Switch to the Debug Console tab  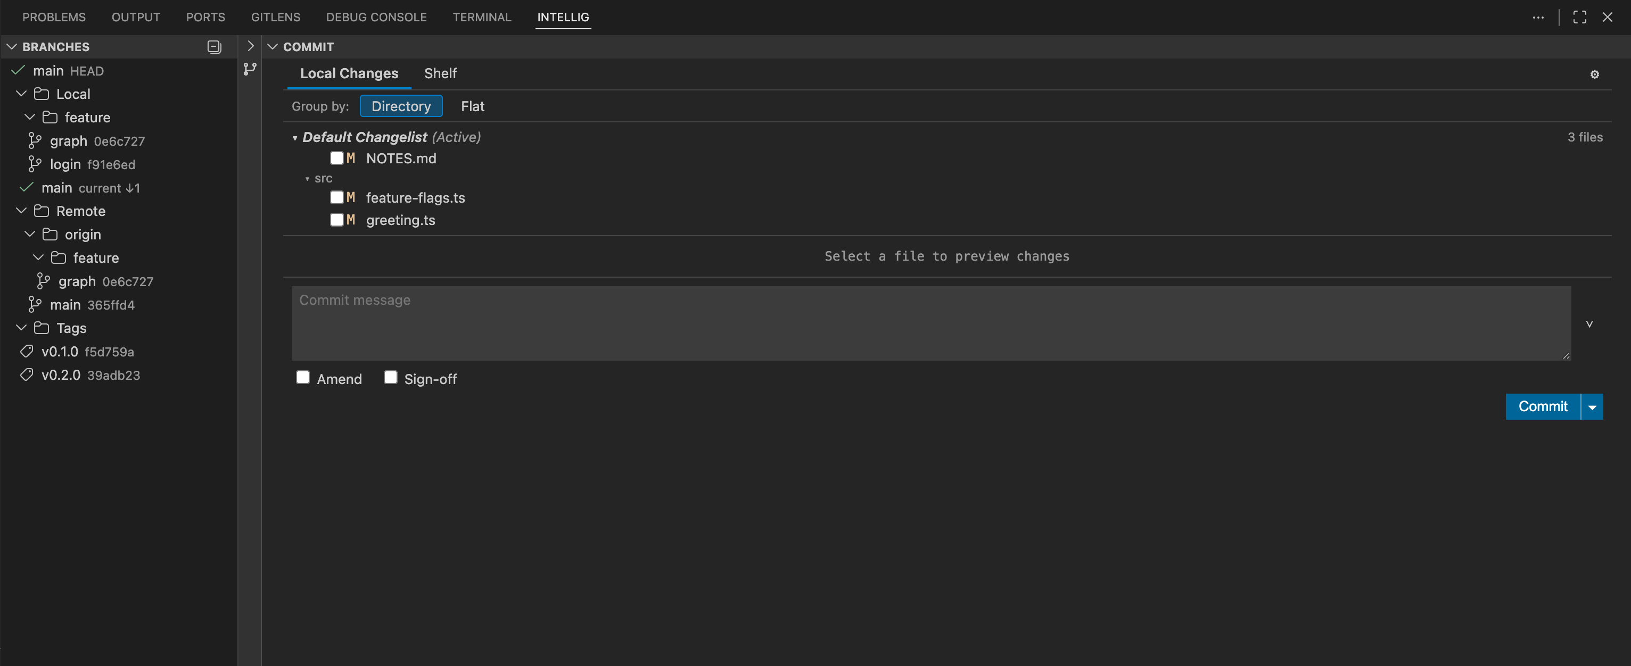click(376, 17)
